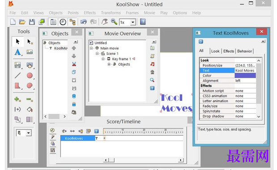The width and height of the screenshot is (277, 170).
Task: Open the Effects menu
Action: [90, 13]
